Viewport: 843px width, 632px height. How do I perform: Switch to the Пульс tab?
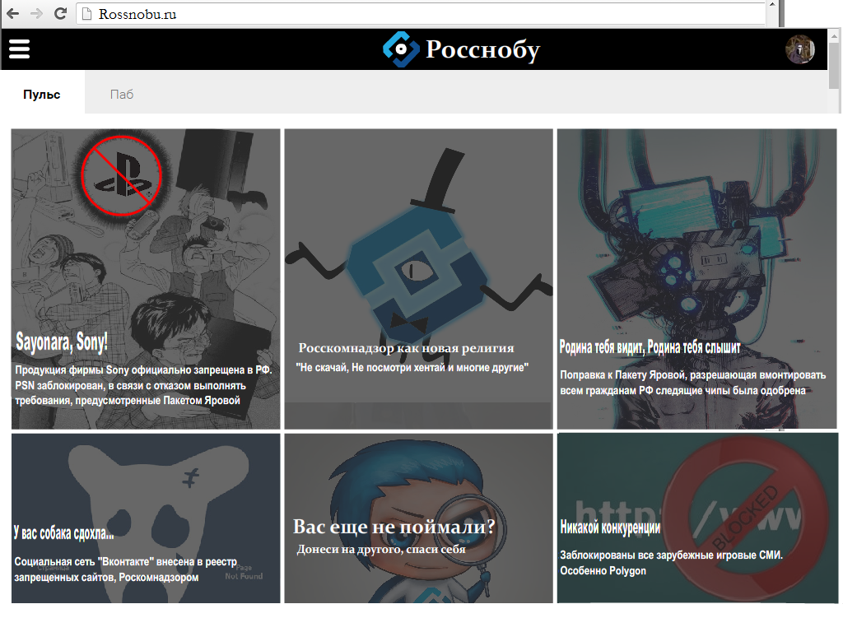(42, 94)
